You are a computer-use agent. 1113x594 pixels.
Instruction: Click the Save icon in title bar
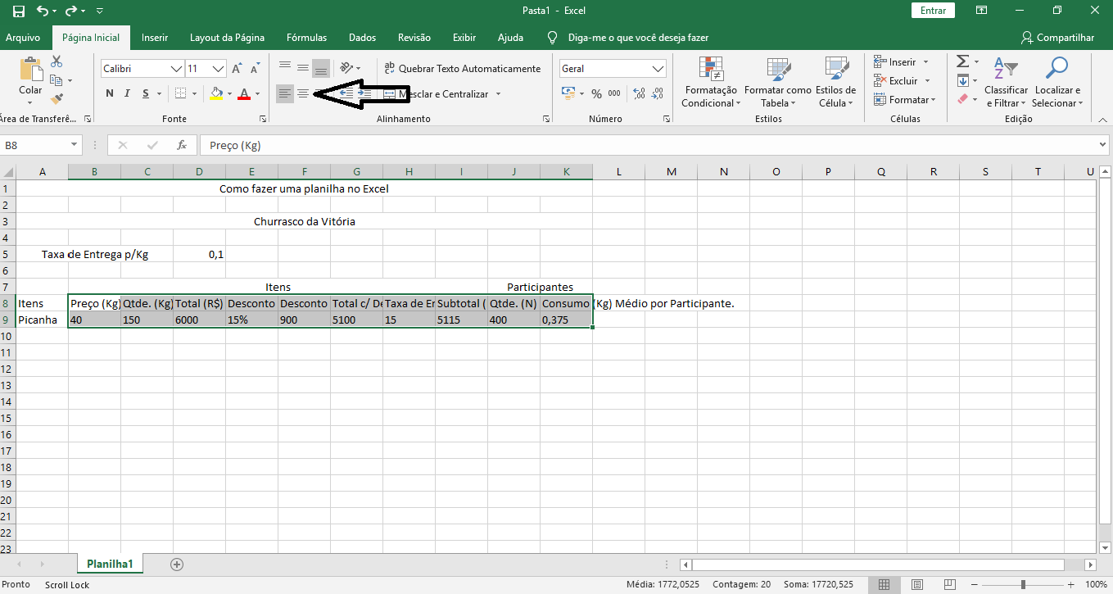19,11
